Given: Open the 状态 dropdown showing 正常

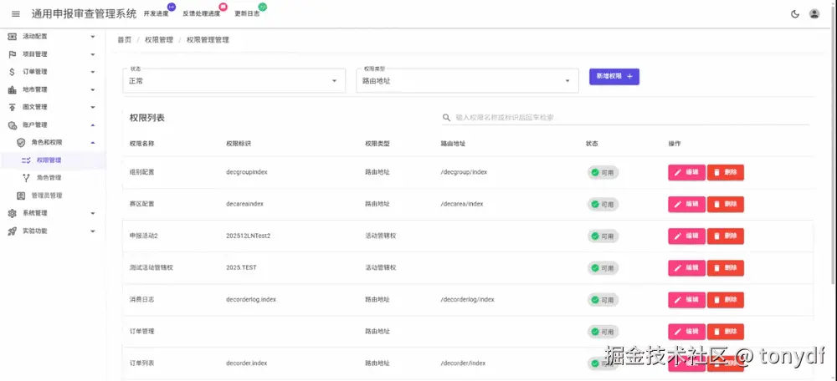Looking at the screenshot, I should 233,81.
